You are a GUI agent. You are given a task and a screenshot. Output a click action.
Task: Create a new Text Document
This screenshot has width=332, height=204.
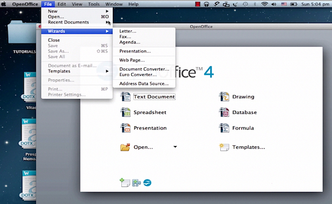click(154, 96)
